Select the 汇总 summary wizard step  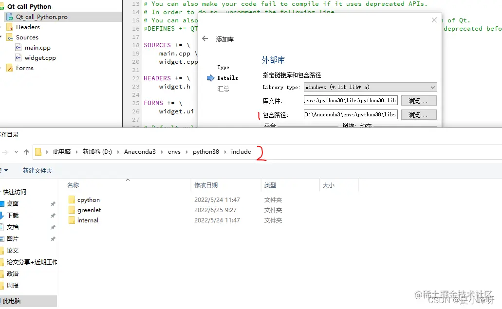223,89
